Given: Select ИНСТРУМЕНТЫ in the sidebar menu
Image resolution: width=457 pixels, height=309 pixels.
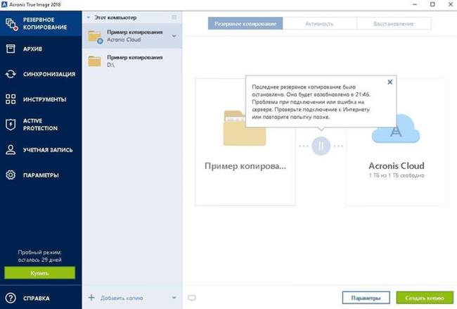Looking at the screenshot, I should (44, 99).
